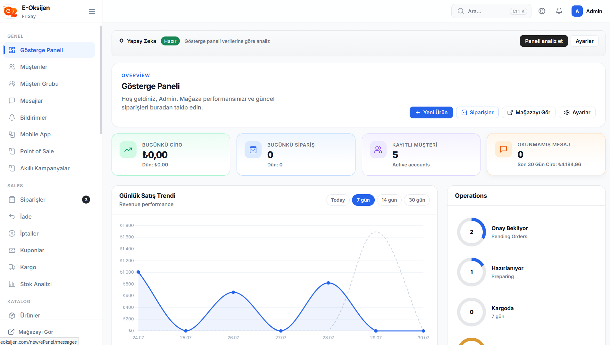Click the Hazırlanıyor progress ring
Viewport: 610px width, 345px height.
click(471, 272)
